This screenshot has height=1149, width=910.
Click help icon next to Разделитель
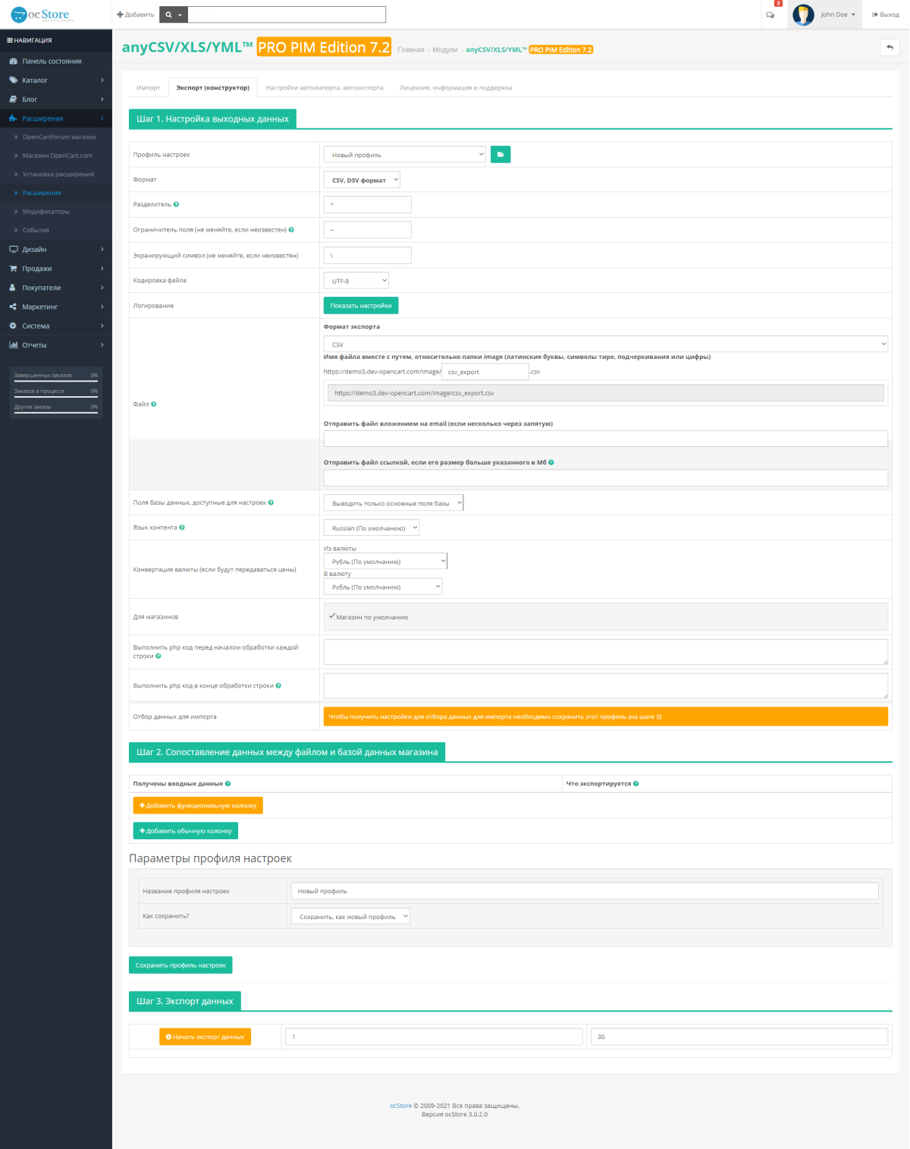[177, 204]
